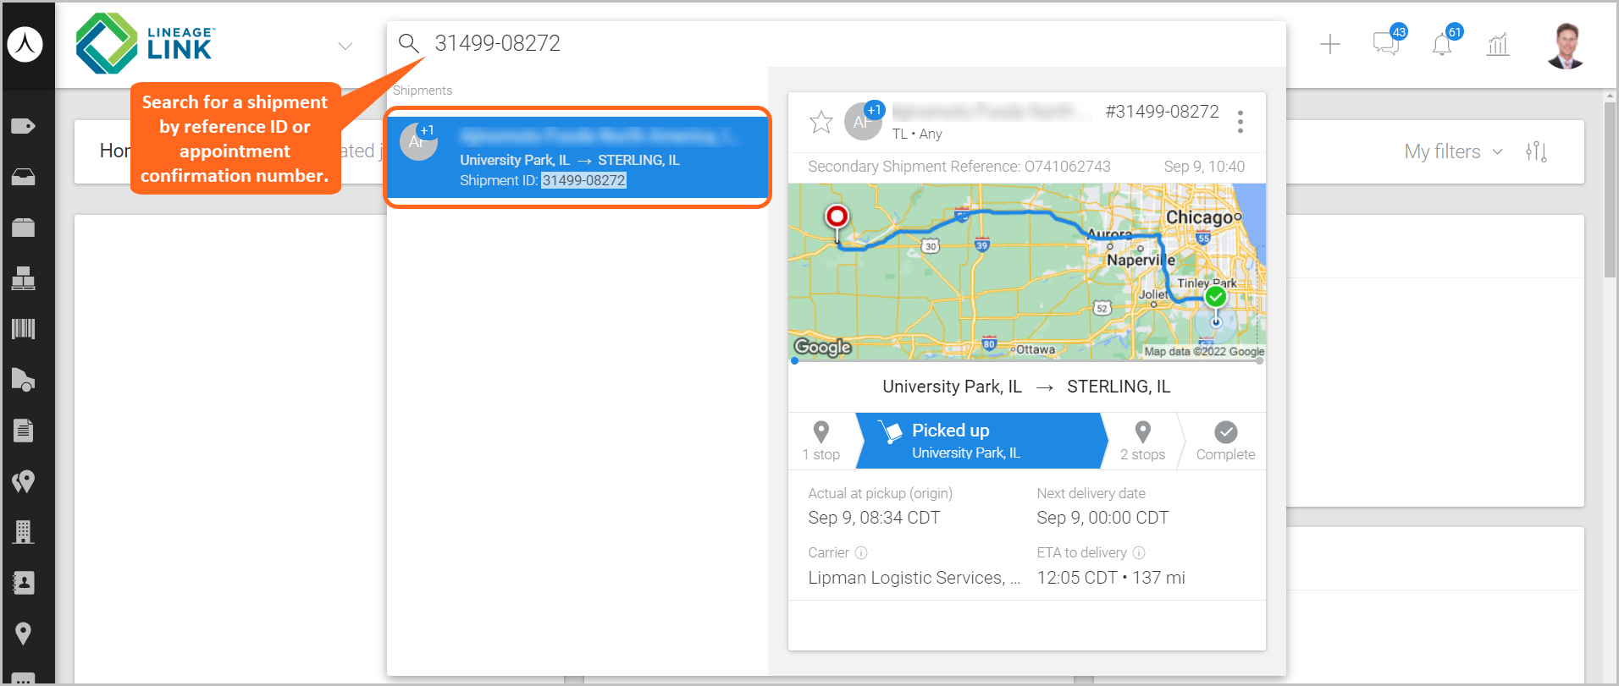Open the truck tracking icon in sidebar
The image size is (1619, 686).
point(23,380)
